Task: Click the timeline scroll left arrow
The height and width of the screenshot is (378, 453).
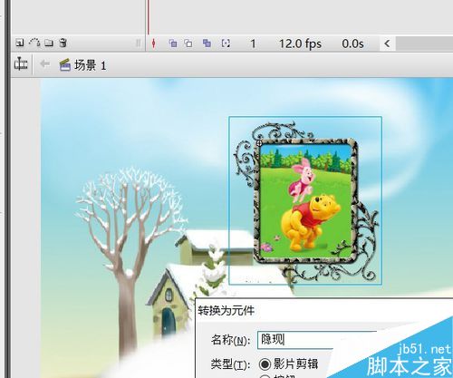Action: 387,44
